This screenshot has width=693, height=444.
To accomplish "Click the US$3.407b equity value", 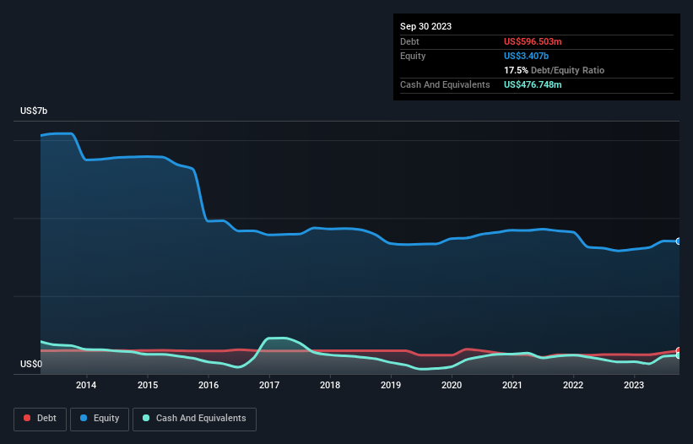I will pyautogui.click(x=526, y=56).
